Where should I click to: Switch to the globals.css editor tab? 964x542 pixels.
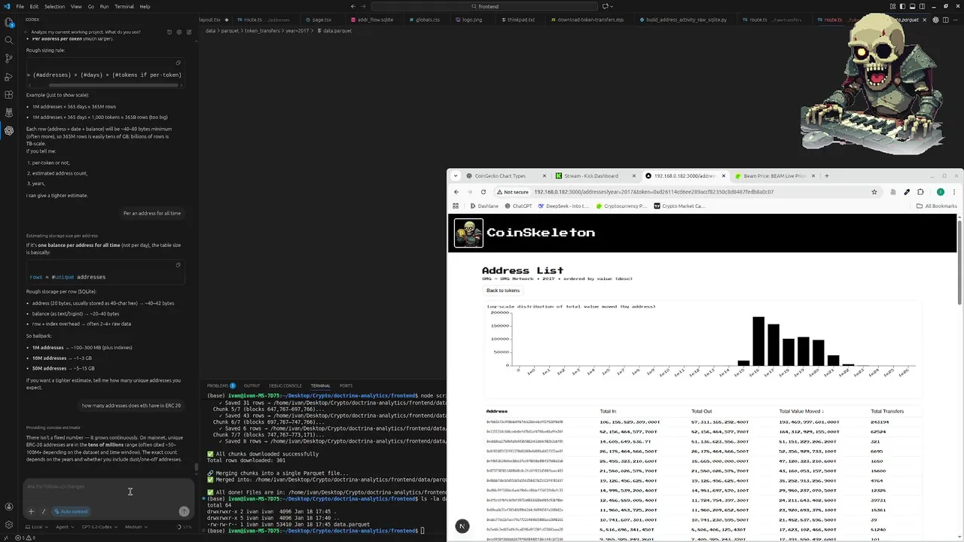click(x=427, y=20)
